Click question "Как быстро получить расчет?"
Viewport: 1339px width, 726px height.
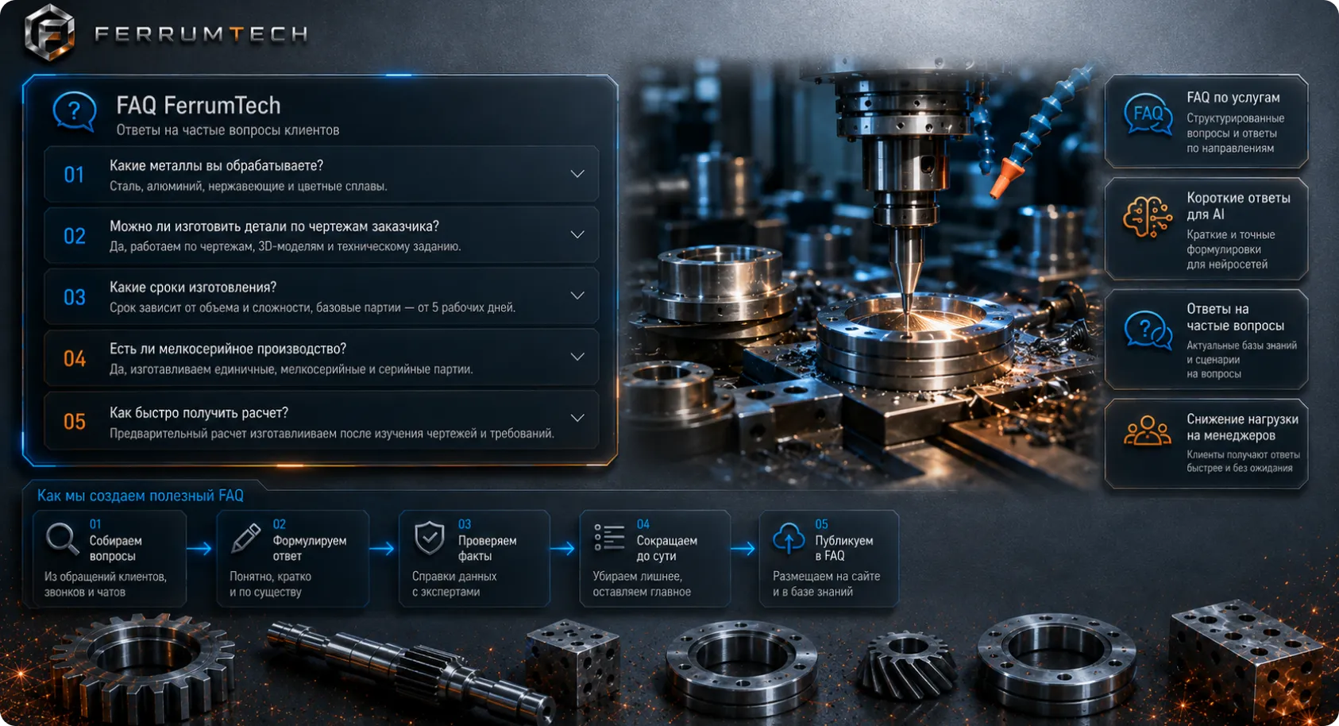coord(199,413)
